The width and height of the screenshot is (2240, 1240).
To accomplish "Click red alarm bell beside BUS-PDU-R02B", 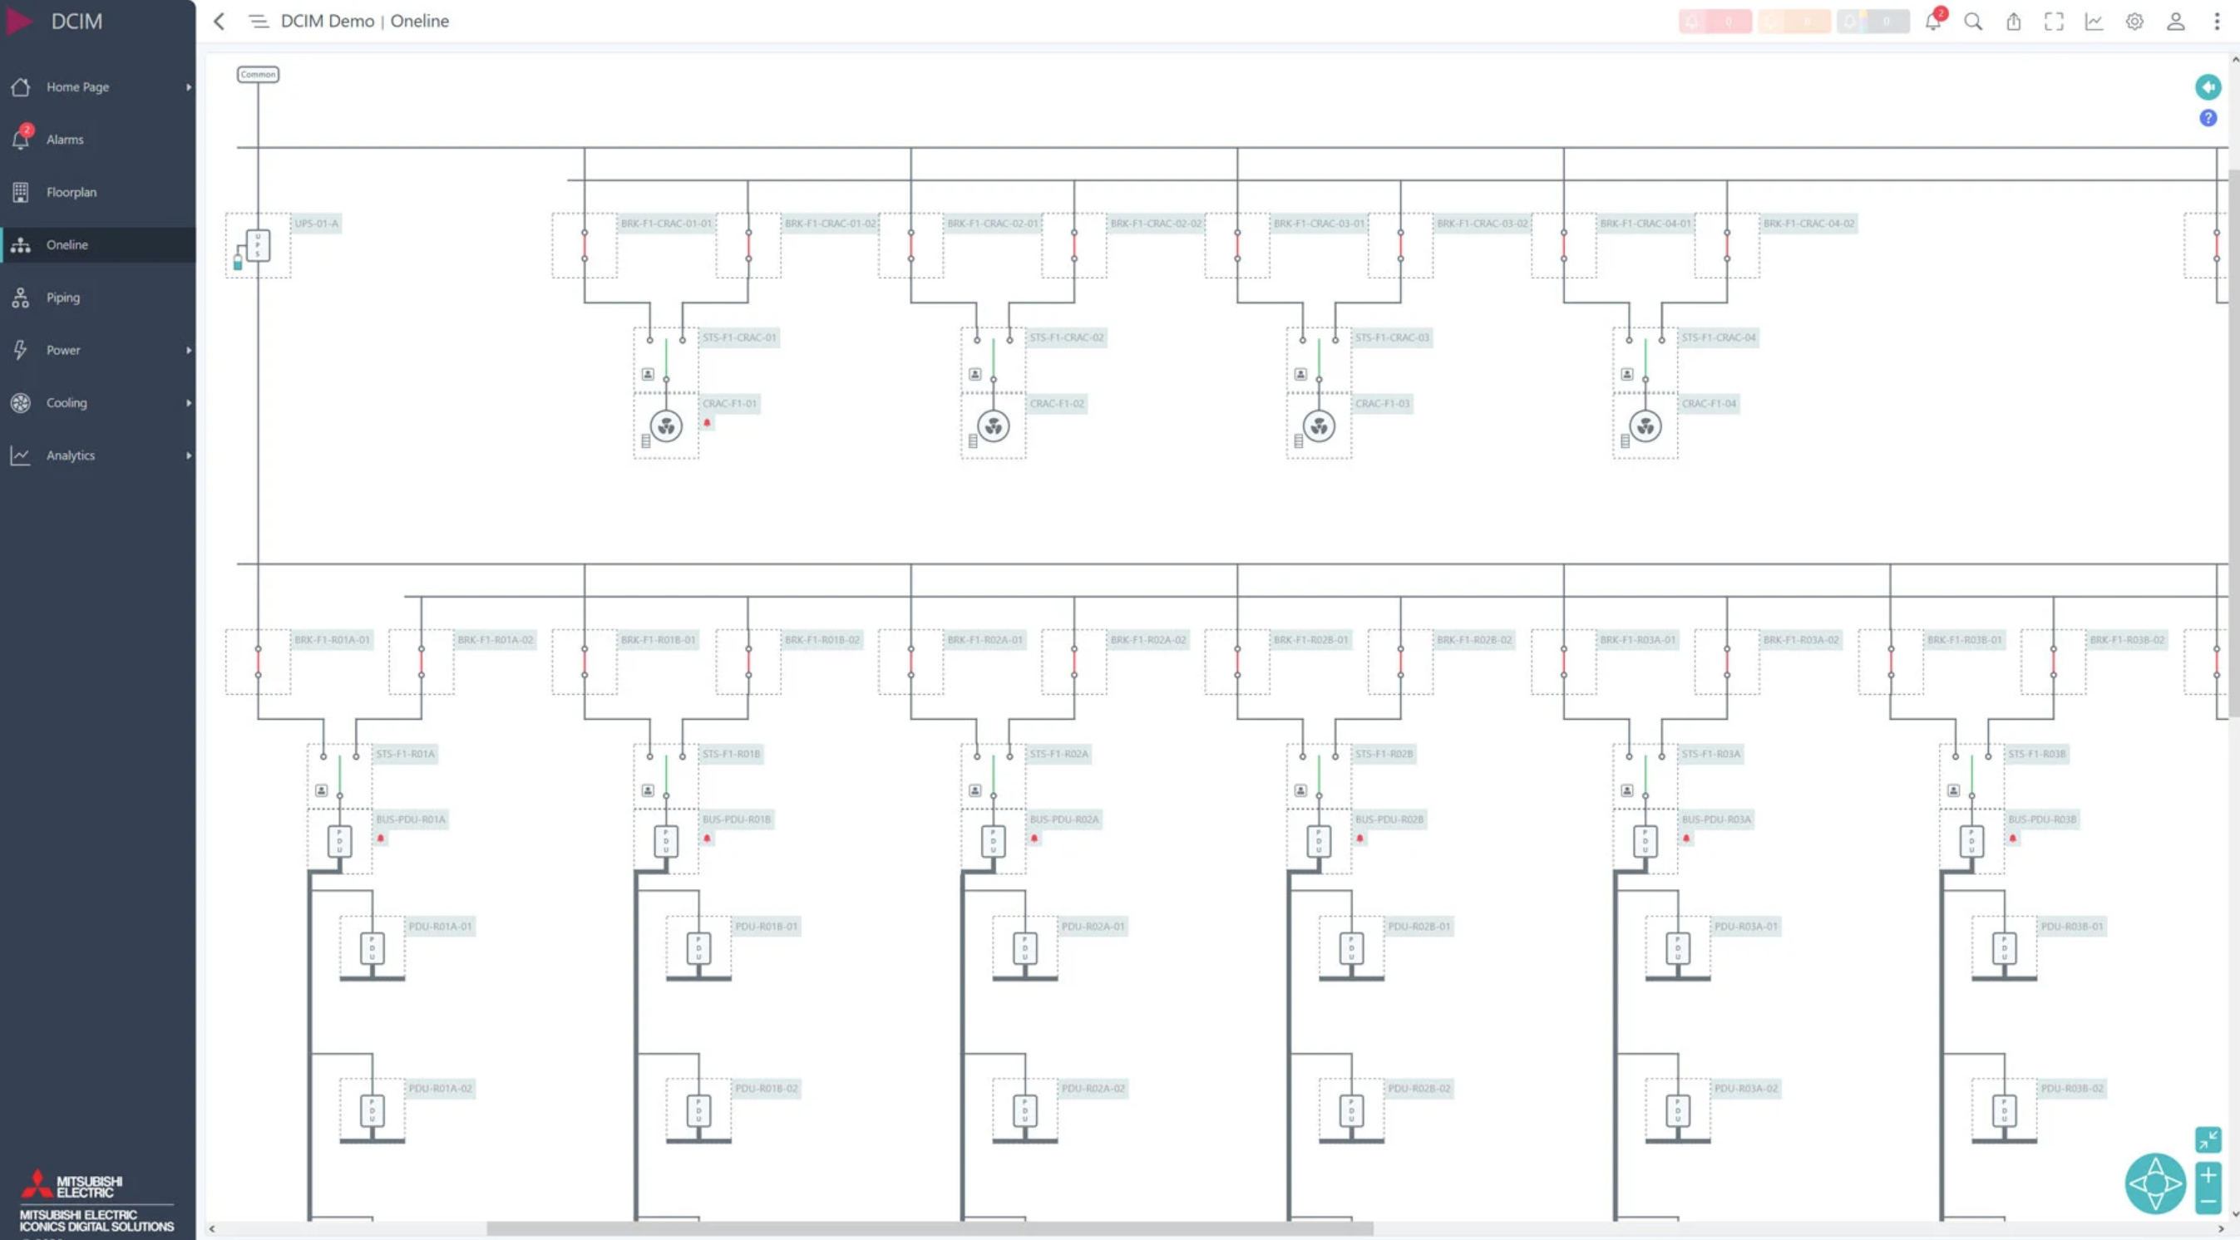I will [1360, 839].
